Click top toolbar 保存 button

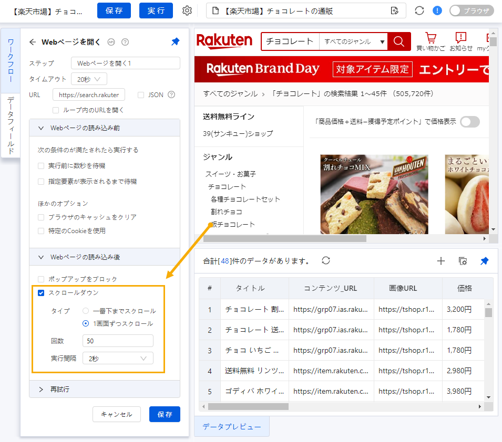point(114,10)
